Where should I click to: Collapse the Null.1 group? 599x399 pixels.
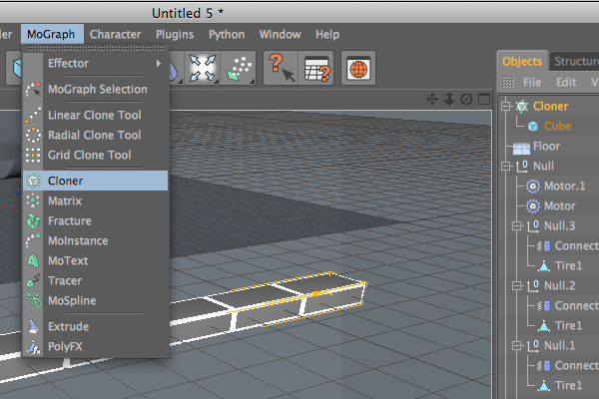point(517,345)
